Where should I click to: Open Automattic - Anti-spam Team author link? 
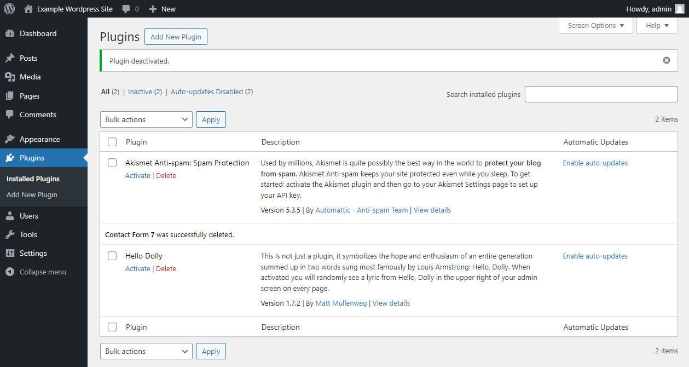(362, 210)
